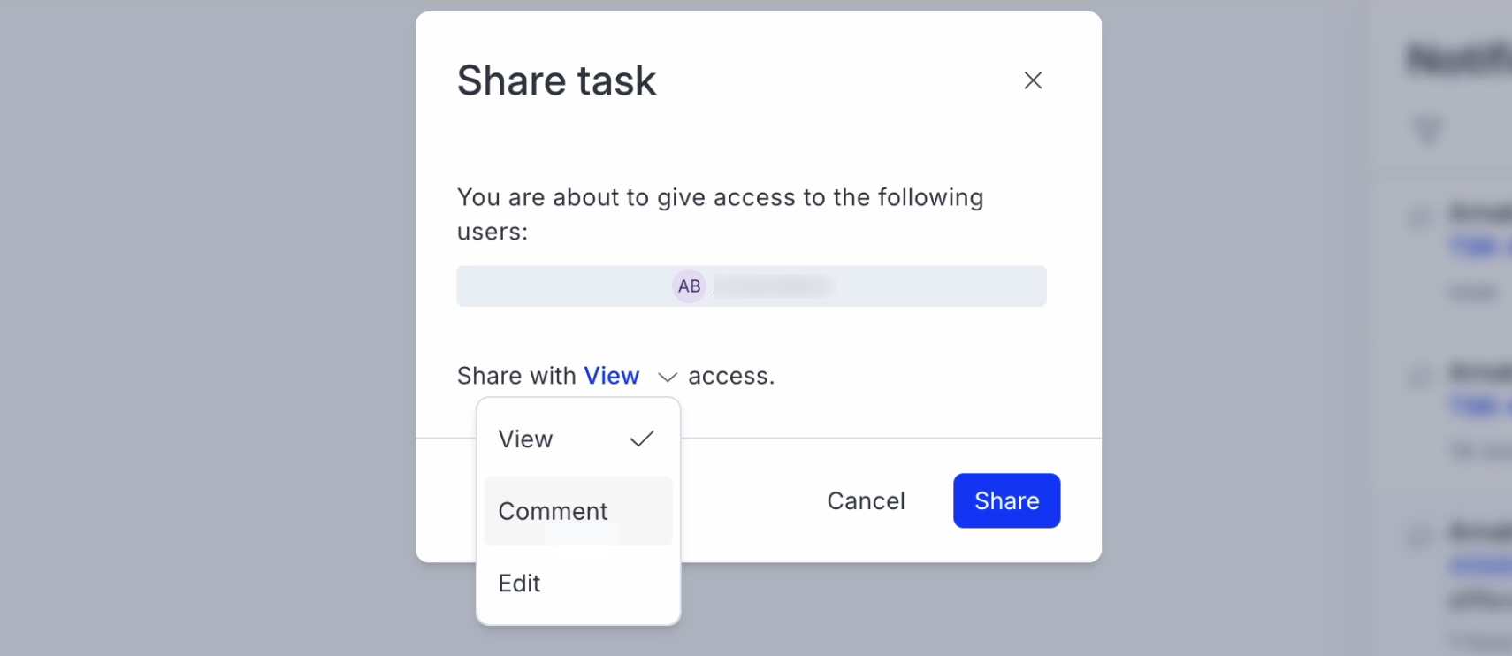
Task: Click the AB avatar badge
Action: pos(689,286)
